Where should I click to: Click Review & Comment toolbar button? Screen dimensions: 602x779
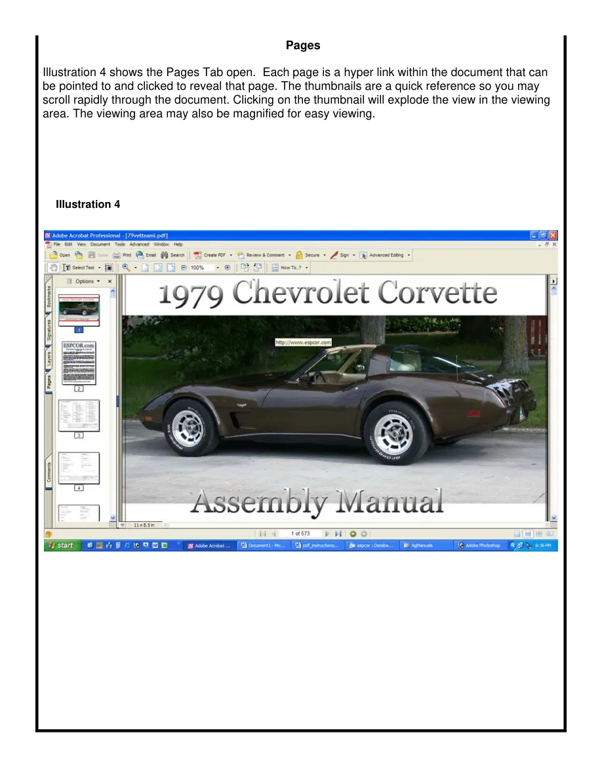[261, 255]
